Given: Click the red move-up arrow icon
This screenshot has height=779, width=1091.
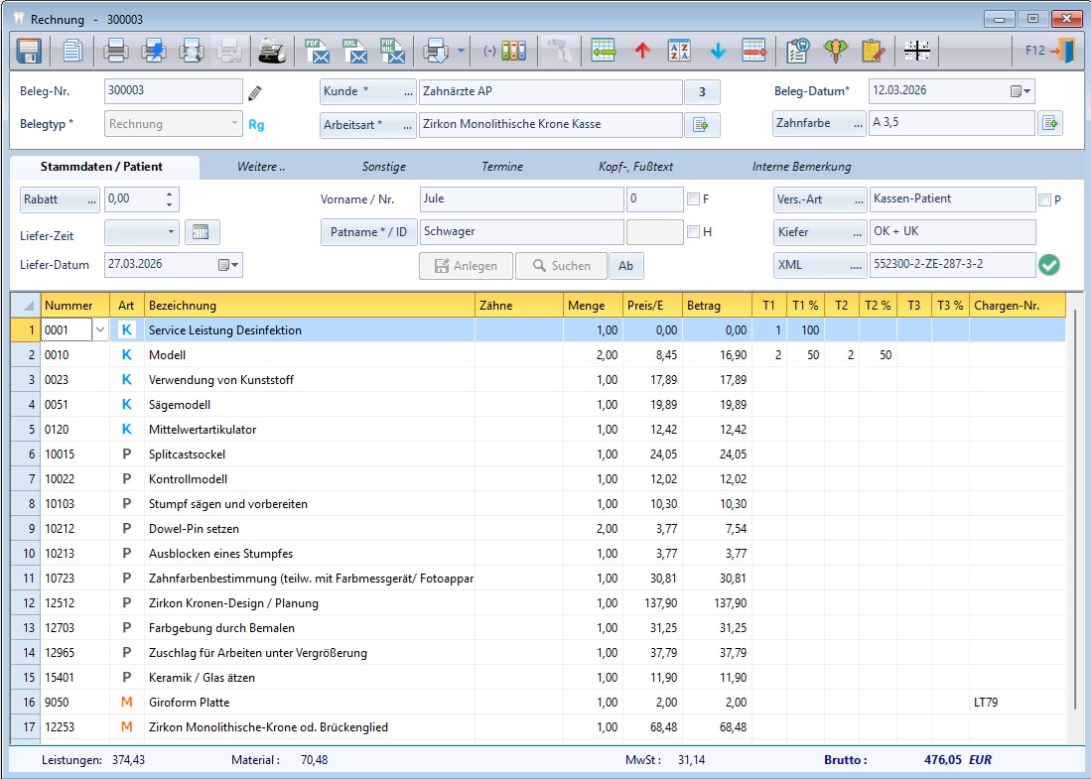Looking at the screenshot, I should tap(641, 51).
